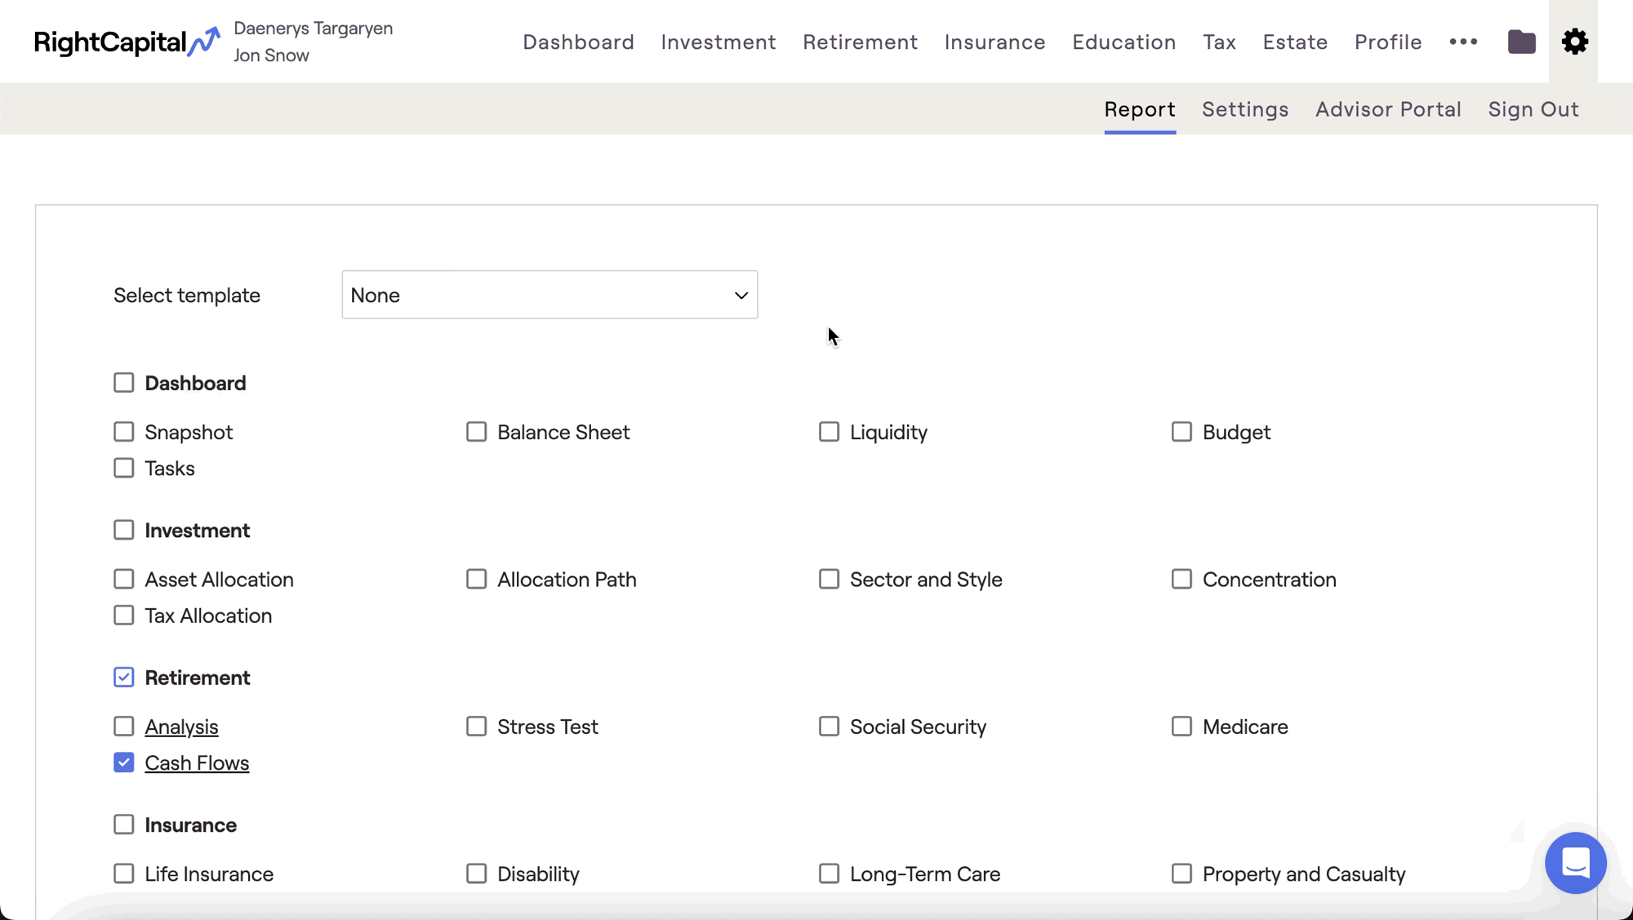This screenshot has width=1633, height=920.
Task: Select the Medicare checkbox
Action: point(1181,727)
